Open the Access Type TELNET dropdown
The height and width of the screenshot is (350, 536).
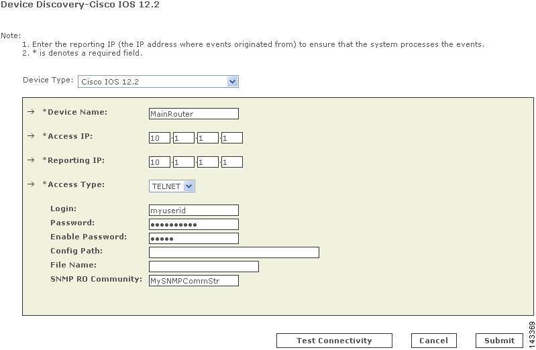click(x=172, y=186)
